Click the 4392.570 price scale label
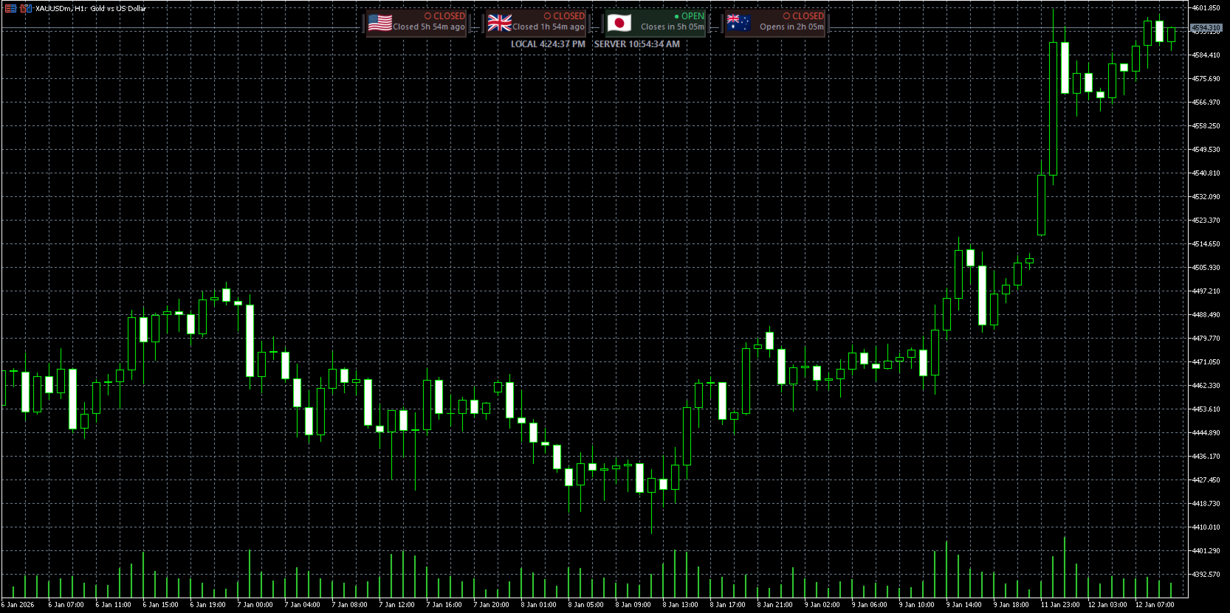This screenshot has height=613, width=1230. pyautogui.click(x=1206, y=575)
